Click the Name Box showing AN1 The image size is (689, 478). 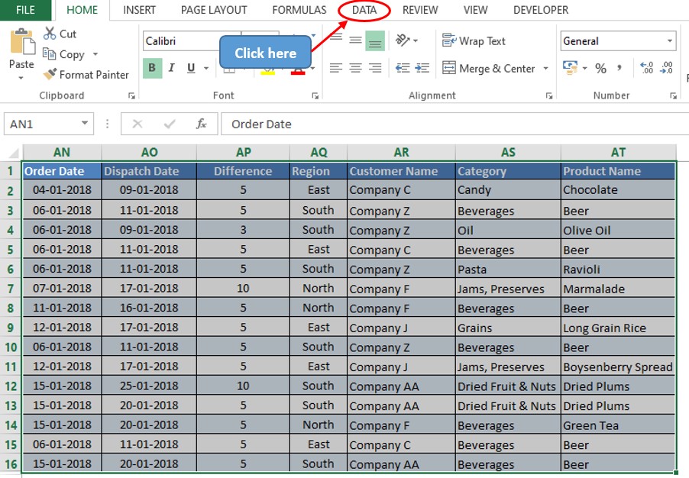point(42,123)
